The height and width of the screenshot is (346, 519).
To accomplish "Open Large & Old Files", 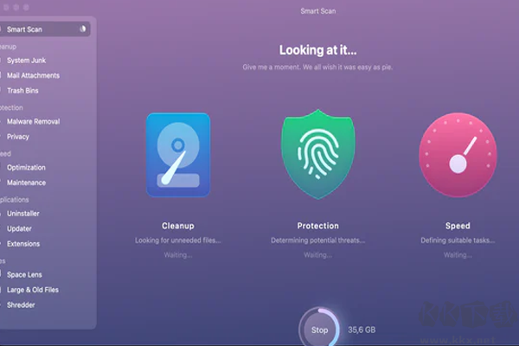I will (33, 290).
